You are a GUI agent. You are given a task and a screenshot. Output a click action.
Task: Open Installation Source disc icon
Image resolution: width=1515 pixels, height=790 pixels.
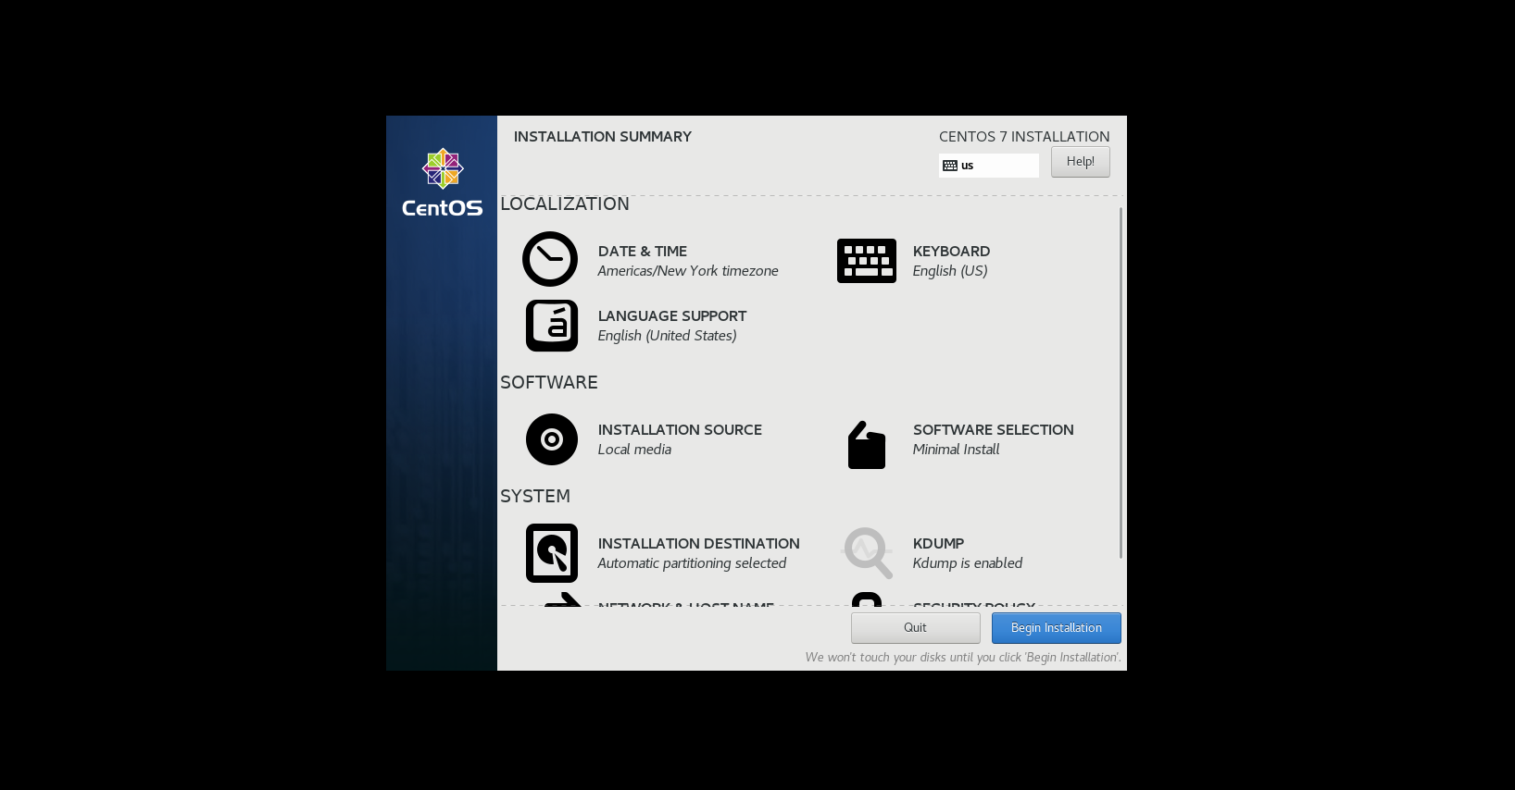[552, 439]
